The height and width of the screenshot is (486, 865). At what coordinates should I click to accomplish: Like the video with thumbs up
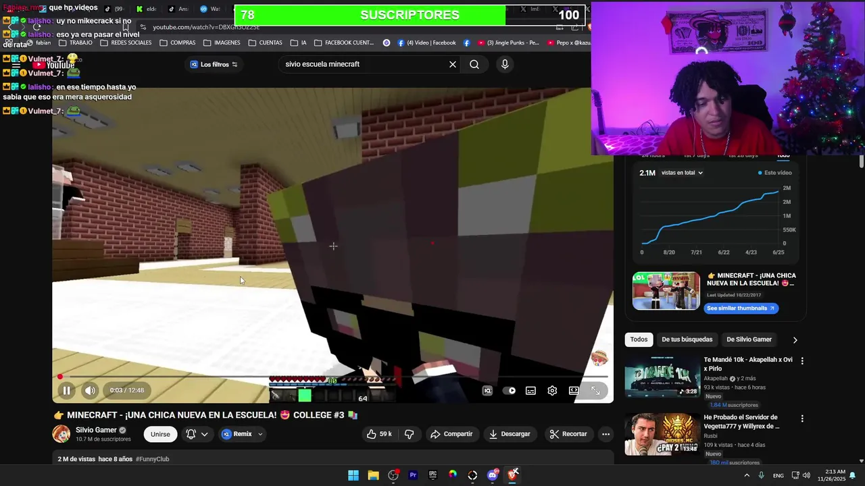[380, 434]
